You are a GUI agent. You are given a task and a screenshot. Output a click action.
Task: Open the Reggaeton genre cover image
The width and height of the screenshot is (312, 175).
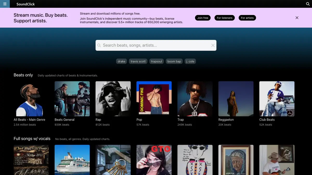pyautogui.click(x=236, y=99)
